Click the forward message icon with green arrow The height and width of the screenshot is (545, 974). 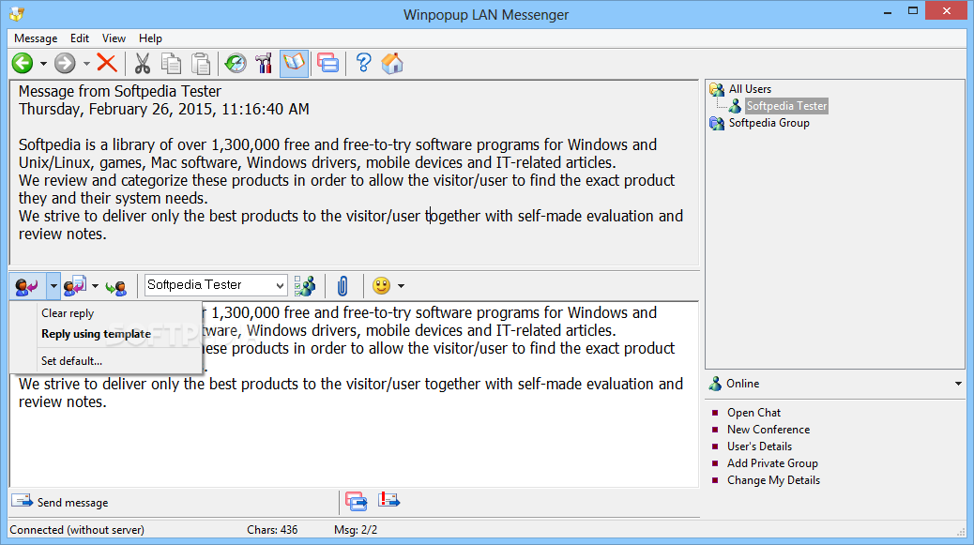coord(116,287)
